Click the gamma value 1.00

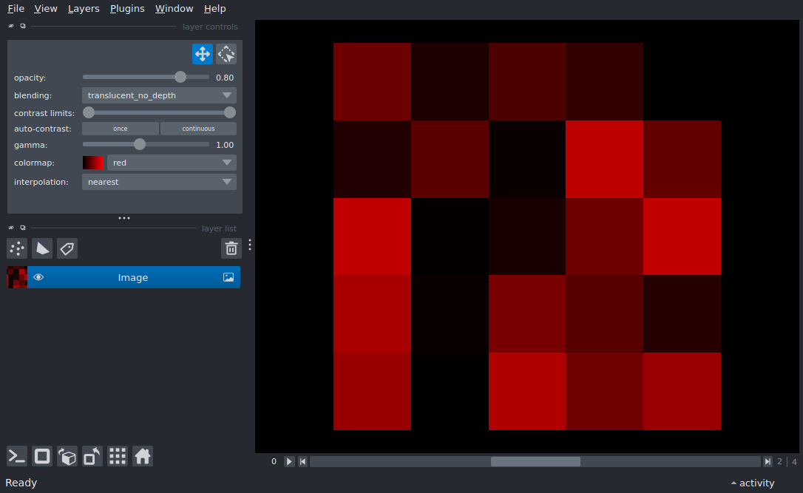(225, 145)
